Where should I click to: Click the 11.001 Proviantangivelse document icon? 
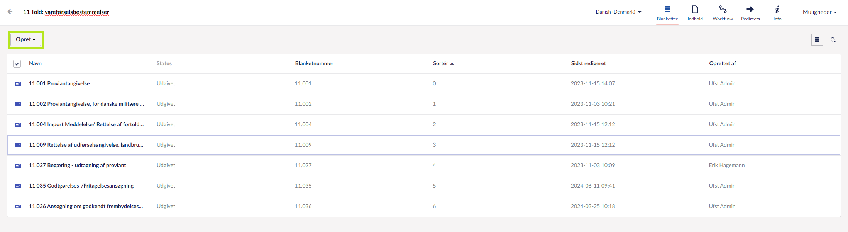(18, 84)
